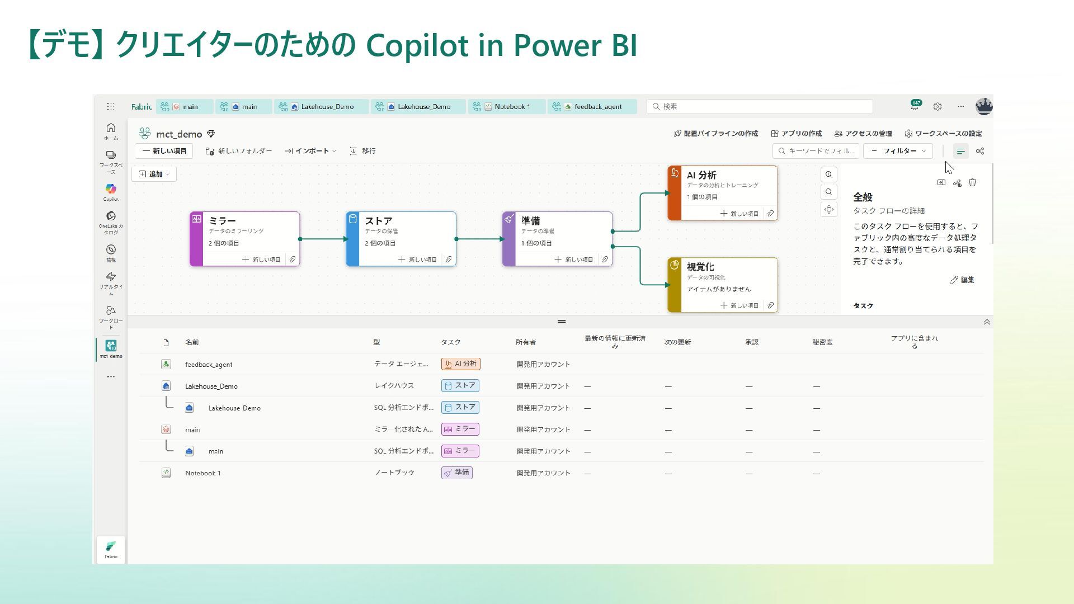Toggle the list view button
Image resolution: width=1074 pixels, height=604 pixels.
pos(960,151)
